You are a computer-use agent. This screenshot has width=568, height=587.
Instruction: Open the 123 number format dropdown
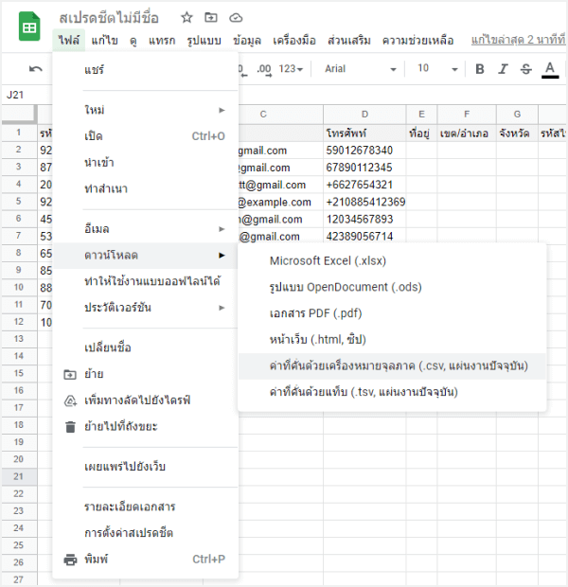click(293, 69)
